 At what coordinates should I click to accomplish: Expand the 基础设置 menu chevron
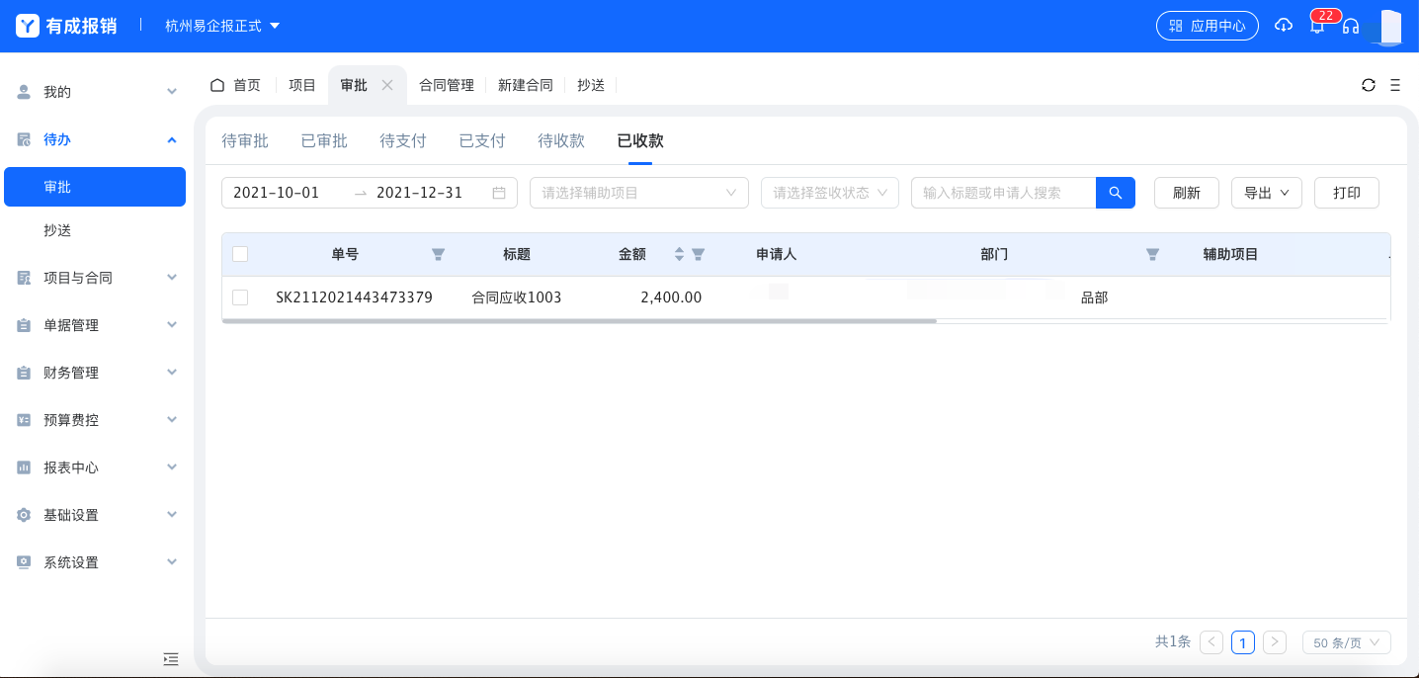(172, 515)
